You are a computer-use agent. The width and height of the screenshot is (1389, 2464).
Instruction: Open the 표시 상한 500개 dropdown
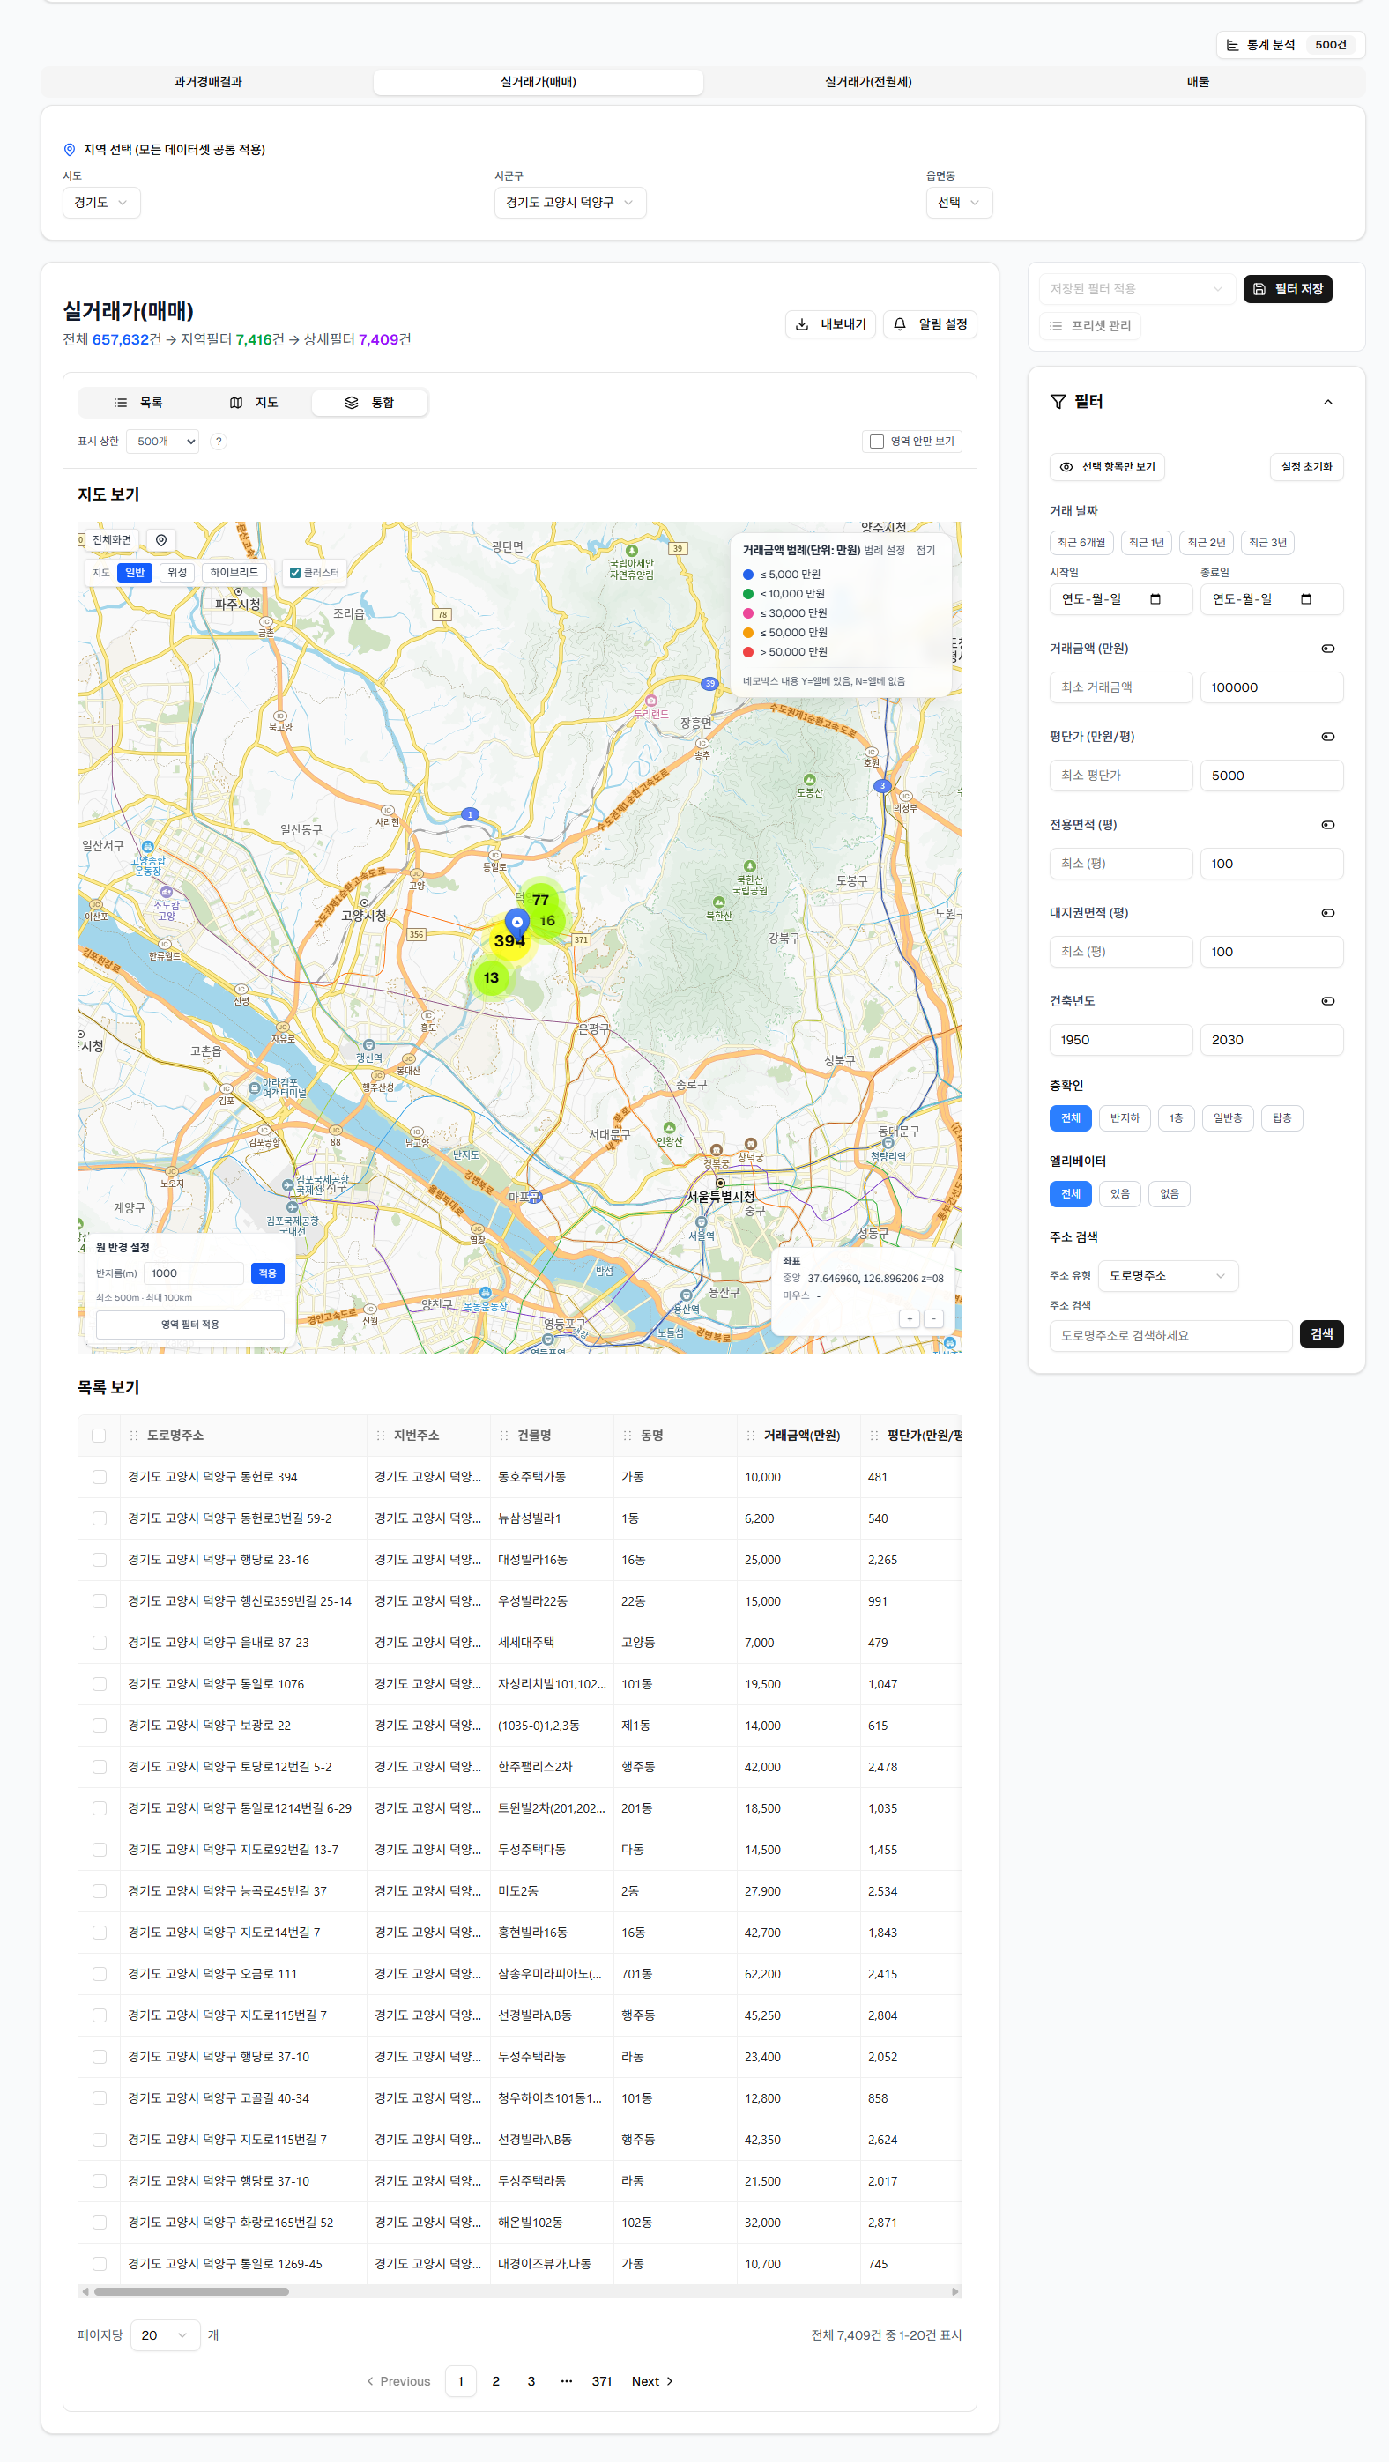[x=164, y=442]
